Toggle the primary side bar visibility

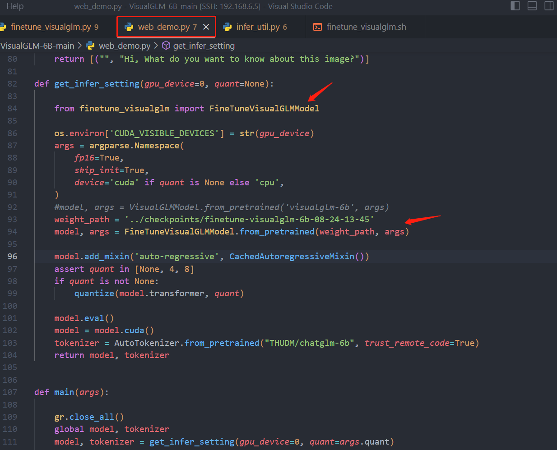[x=515, y=6]
